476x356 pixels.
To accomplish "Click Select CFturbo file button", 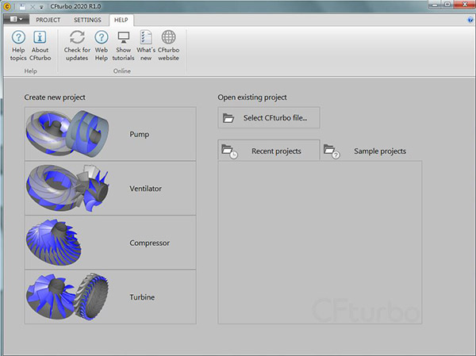I will coord(269,117).
